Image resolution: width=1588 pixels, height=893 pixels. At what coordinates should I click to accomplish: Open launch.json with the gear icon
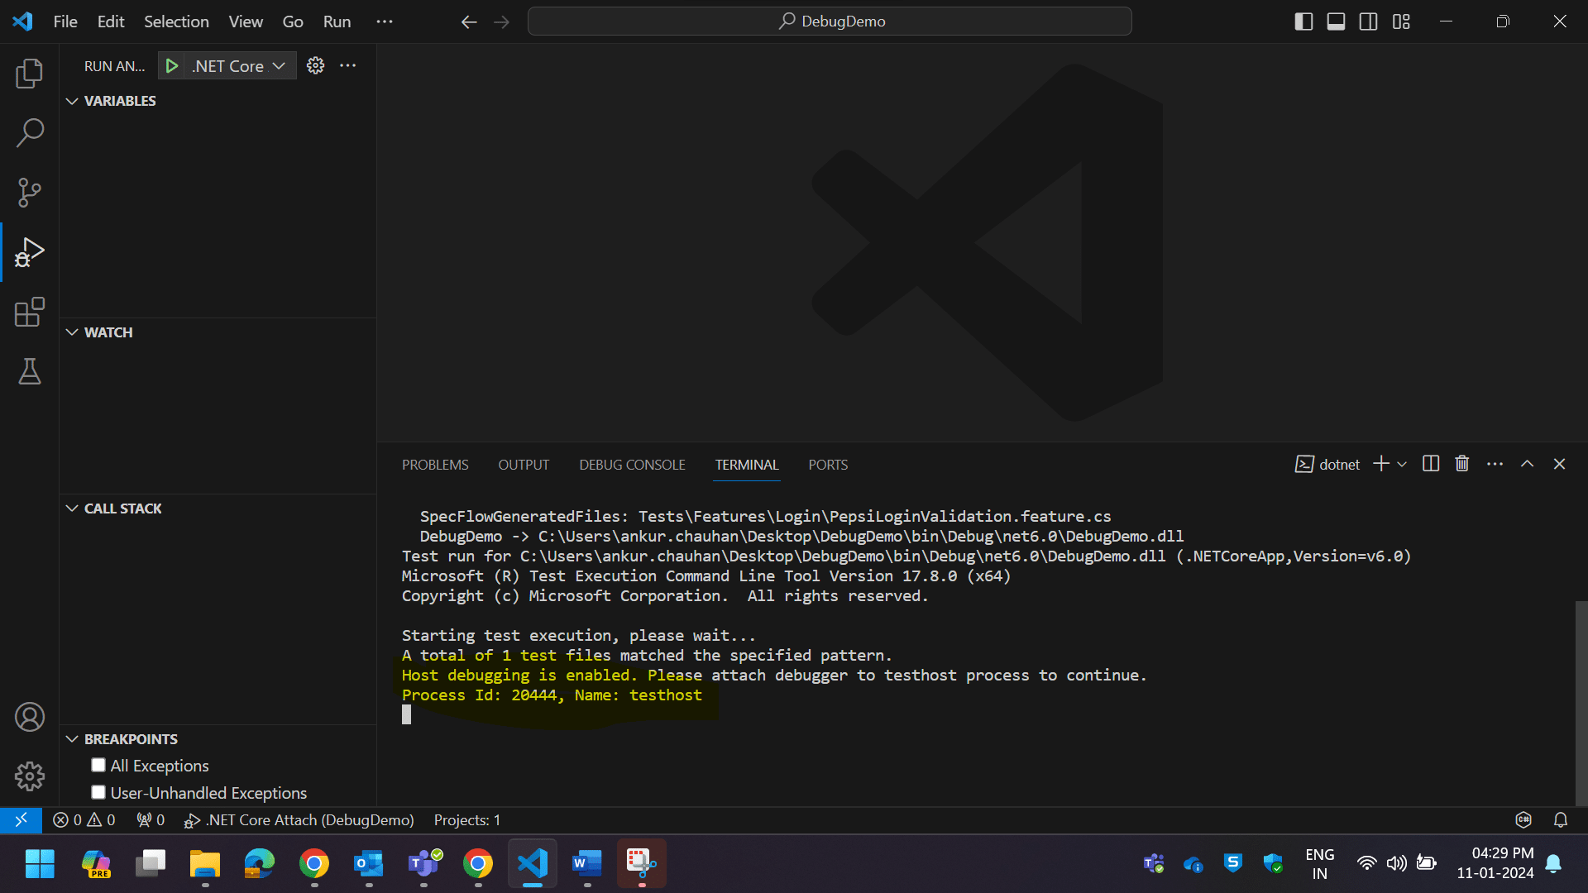[315, 65]
